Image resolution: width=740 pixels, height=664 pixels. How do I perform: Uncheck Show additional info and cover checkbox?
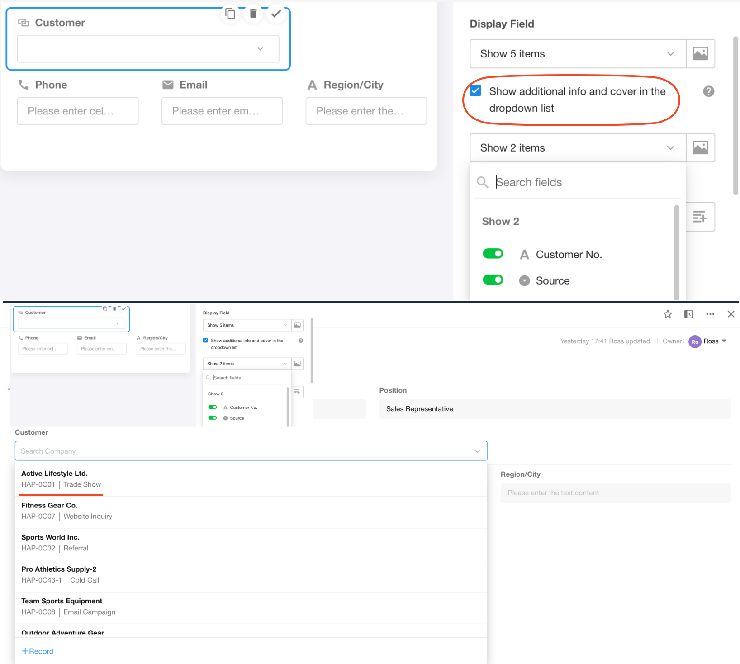pyautogui.click(x=476, y=91)
